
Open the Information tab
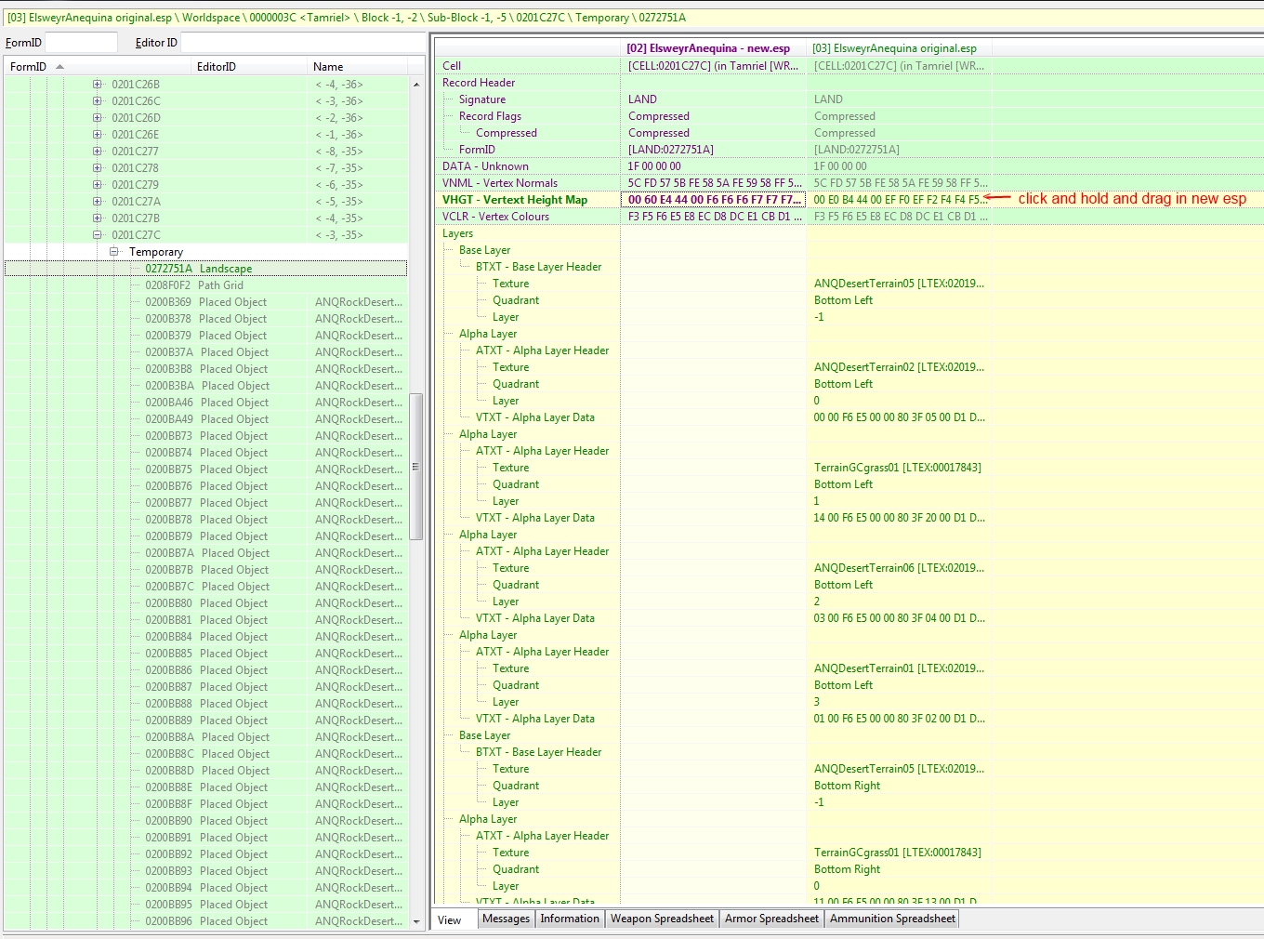pyautogui.click(x=570, y=919)
